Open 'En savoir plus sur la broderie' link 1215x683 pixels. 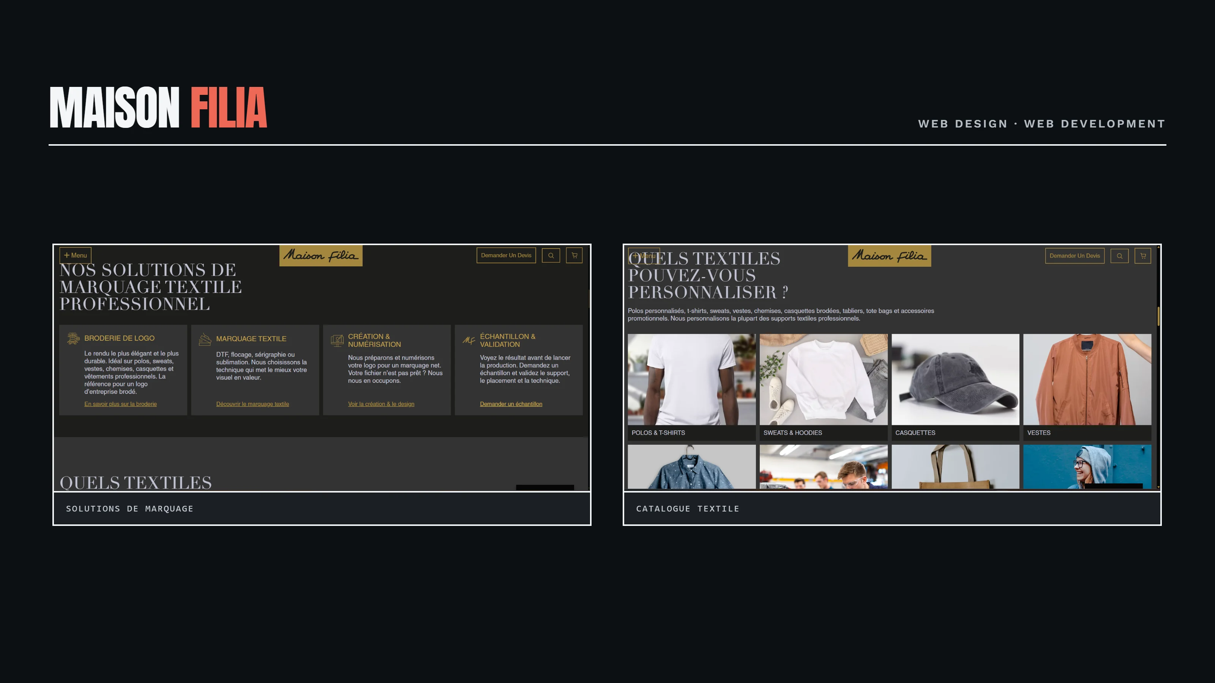(120, 404)
